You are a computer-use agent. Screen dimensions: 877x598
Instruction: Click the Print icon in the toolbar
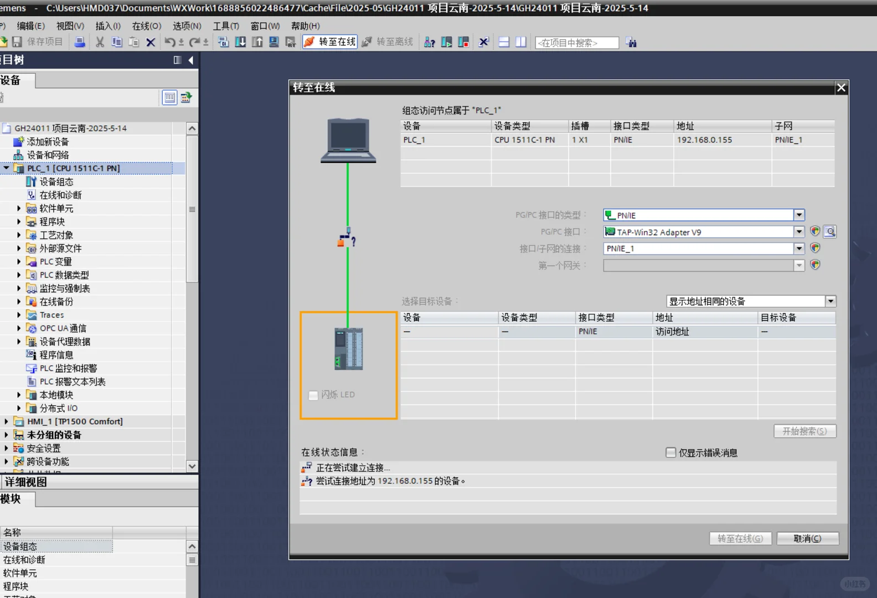click(x=80, y=42)
